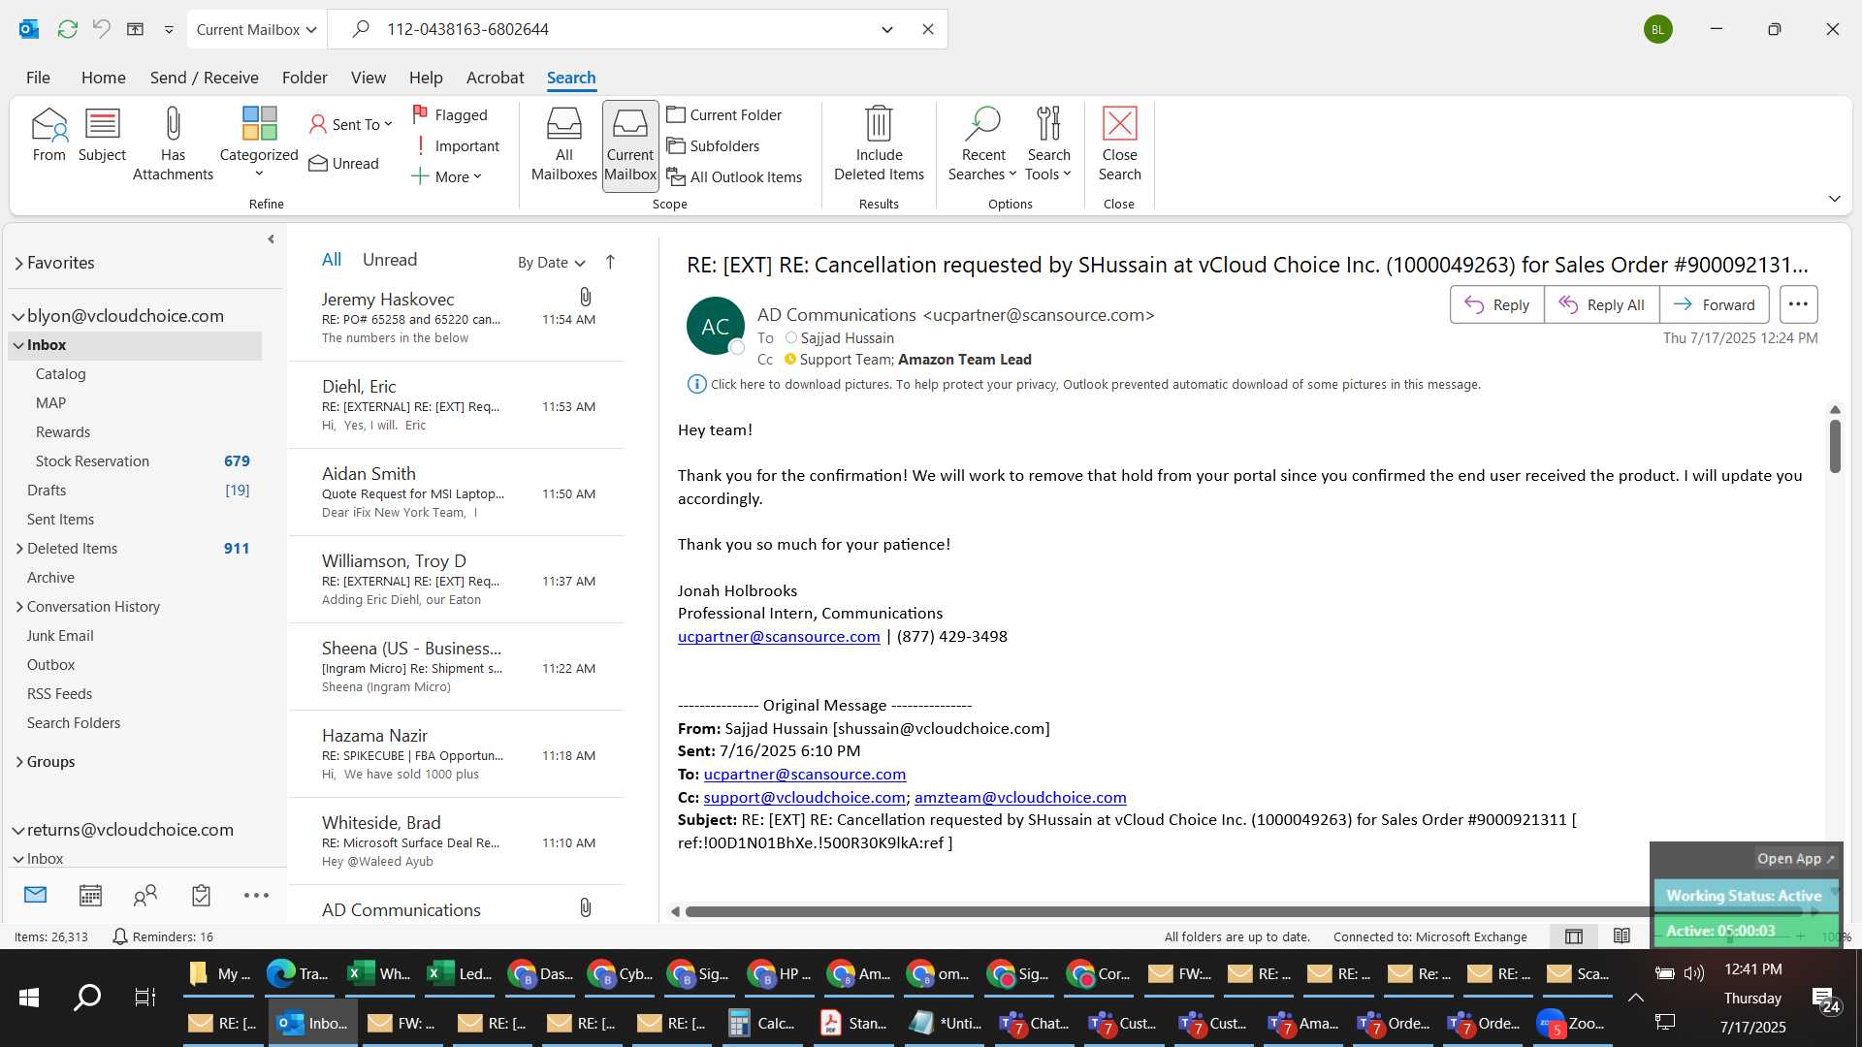This screenshot has height=1047, width=1862.
Task: Filter search by From sender icon
Action: 48,135
